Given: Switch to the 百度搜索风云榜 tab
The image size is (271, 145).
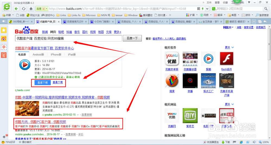Looking at the screenshot, I should [75, 22].
